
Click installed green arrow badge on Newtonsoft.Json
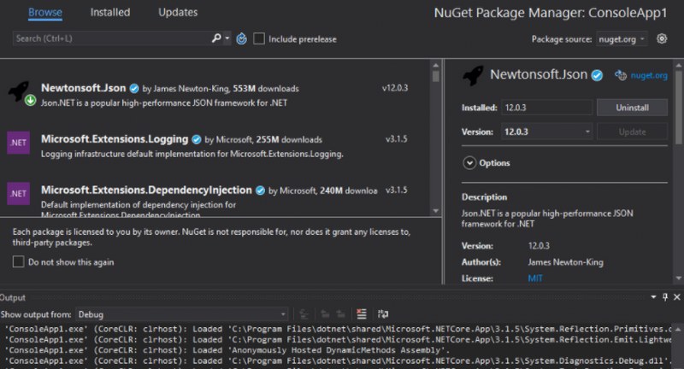(30, 101)
